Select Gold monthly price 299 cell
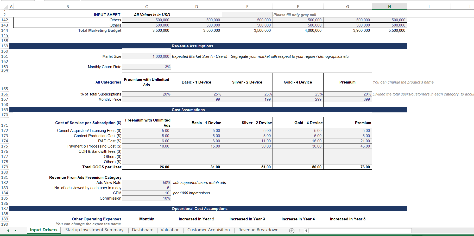474x236 pixels. 298,99
